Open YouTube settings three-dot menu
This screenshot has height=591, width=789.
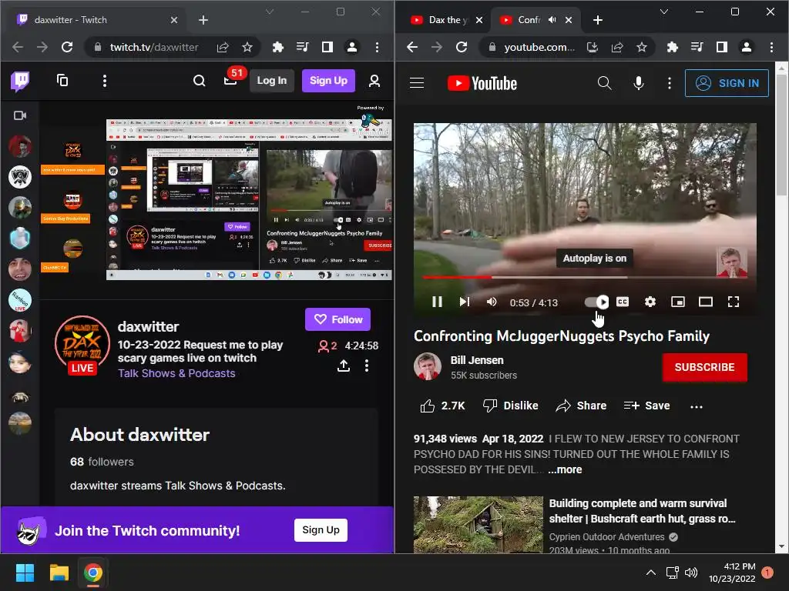pos(670,83)
